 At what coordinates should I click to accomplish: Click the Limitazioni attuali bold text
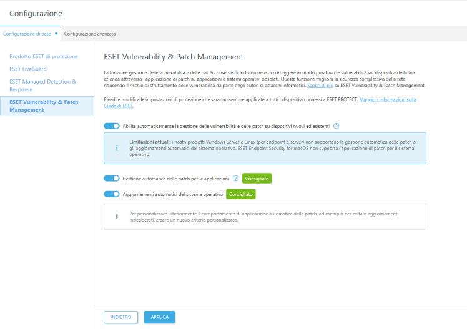tap(150, 142)
